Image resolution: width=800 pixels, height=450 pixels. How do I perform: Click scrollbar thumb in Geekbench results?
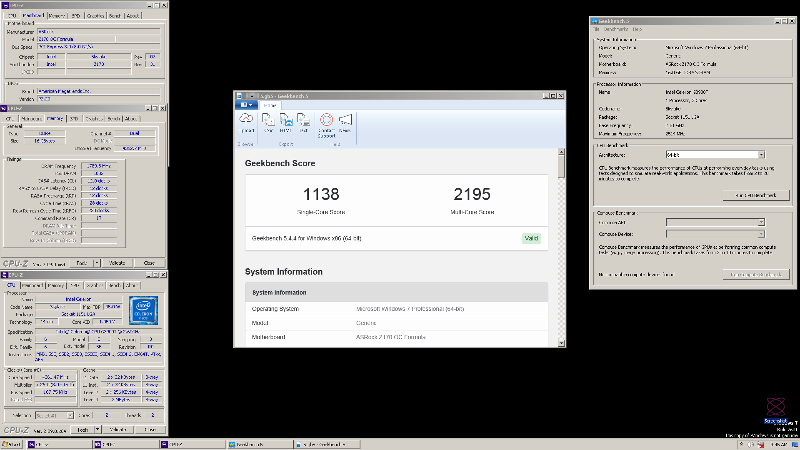[x=562, y=166]
